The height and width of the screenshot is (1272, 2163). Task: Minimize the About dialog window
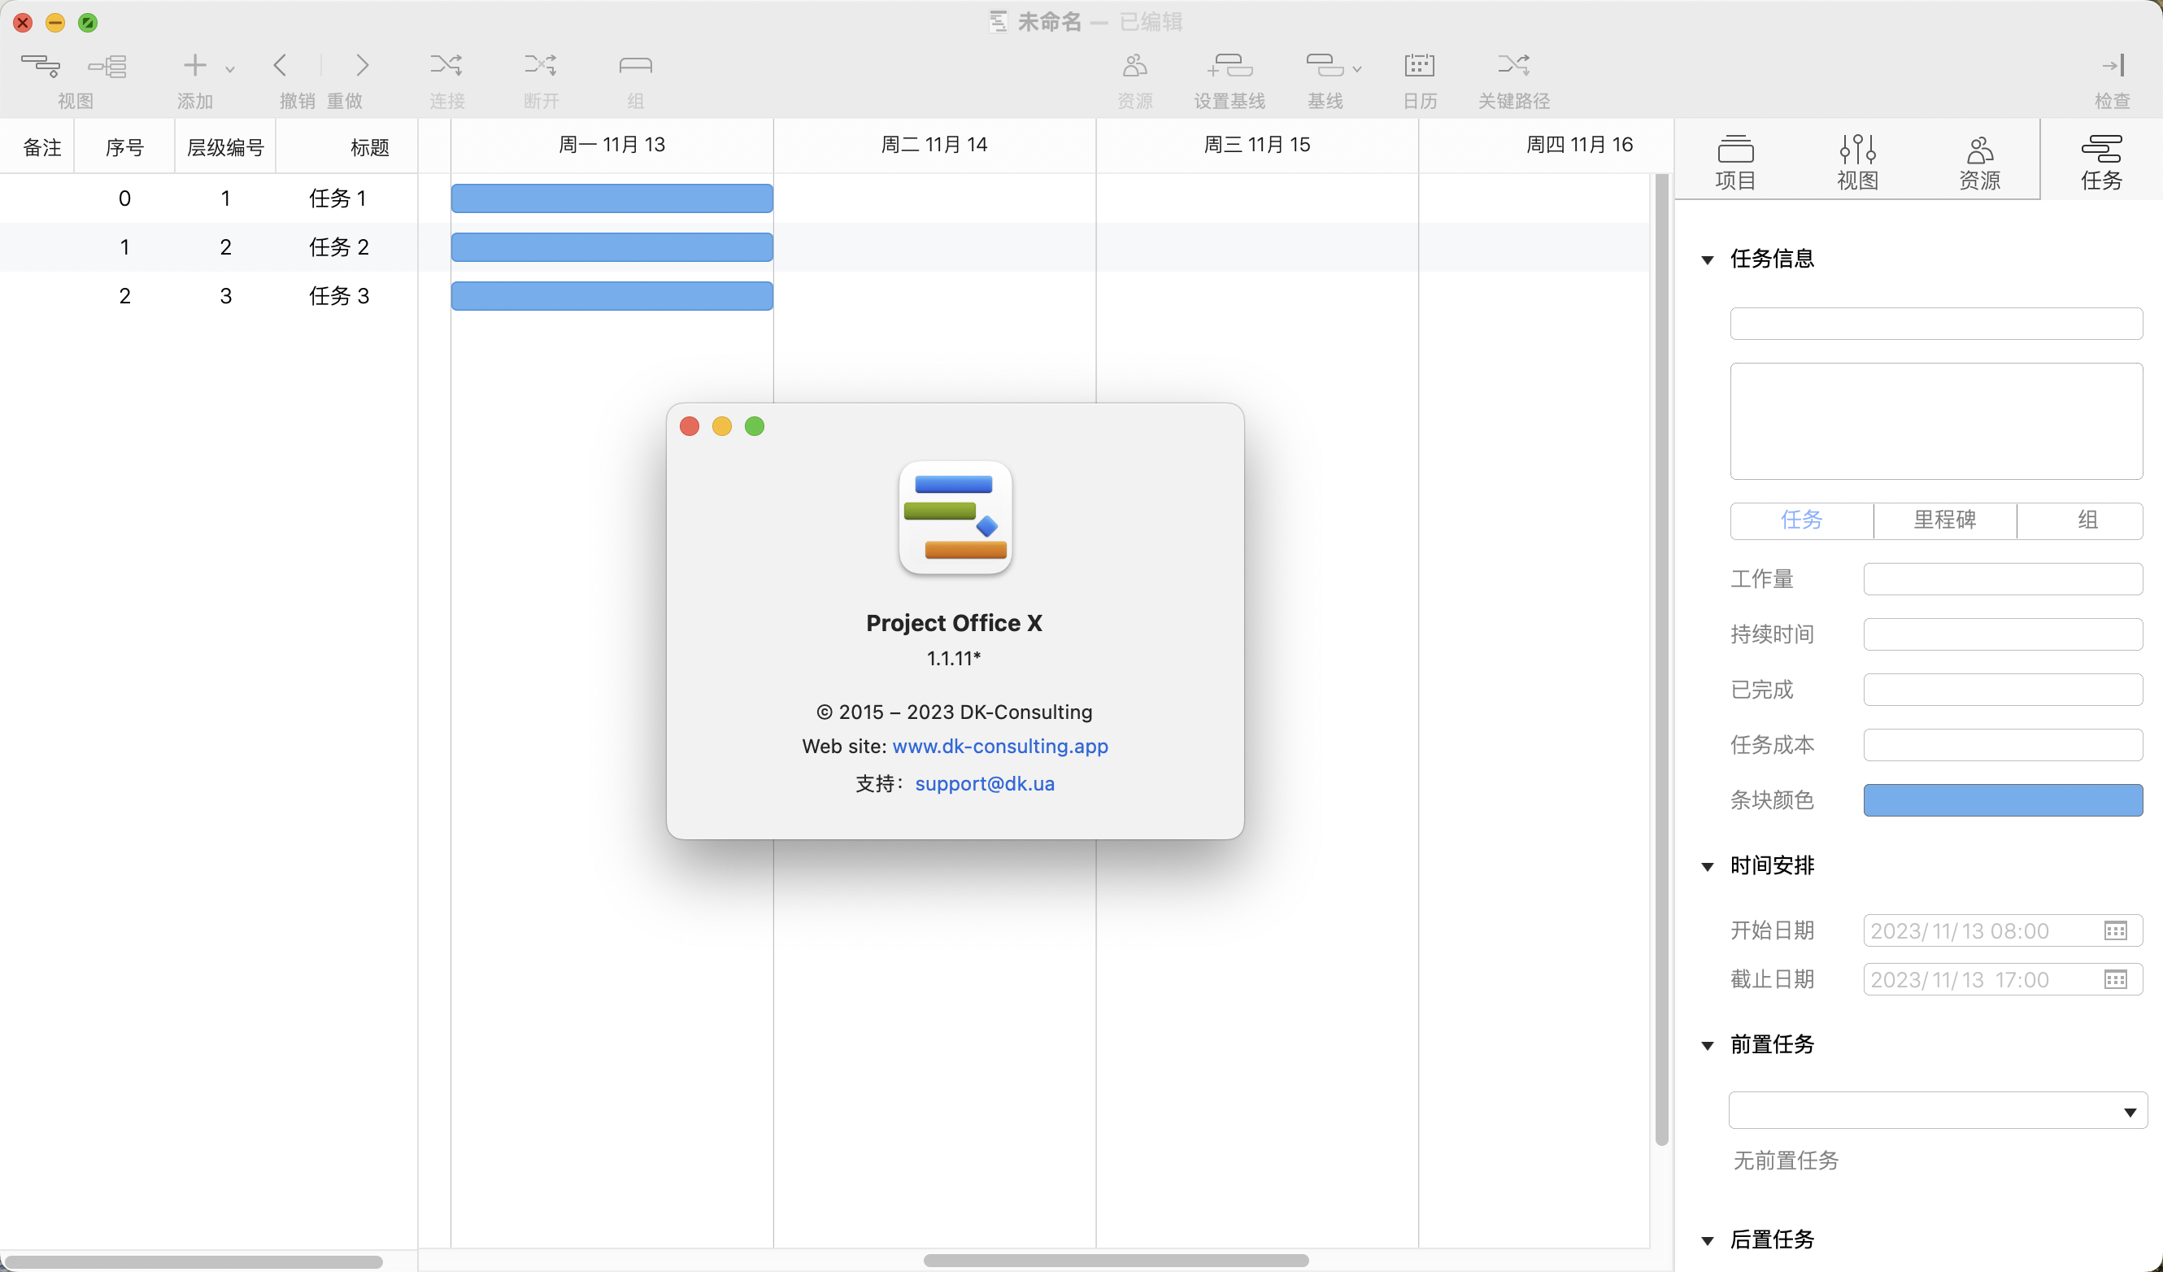722,426
